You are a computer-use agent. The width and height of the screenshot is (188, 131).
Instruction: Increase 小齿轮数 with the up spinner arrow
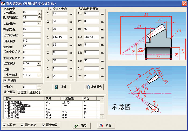39,11
